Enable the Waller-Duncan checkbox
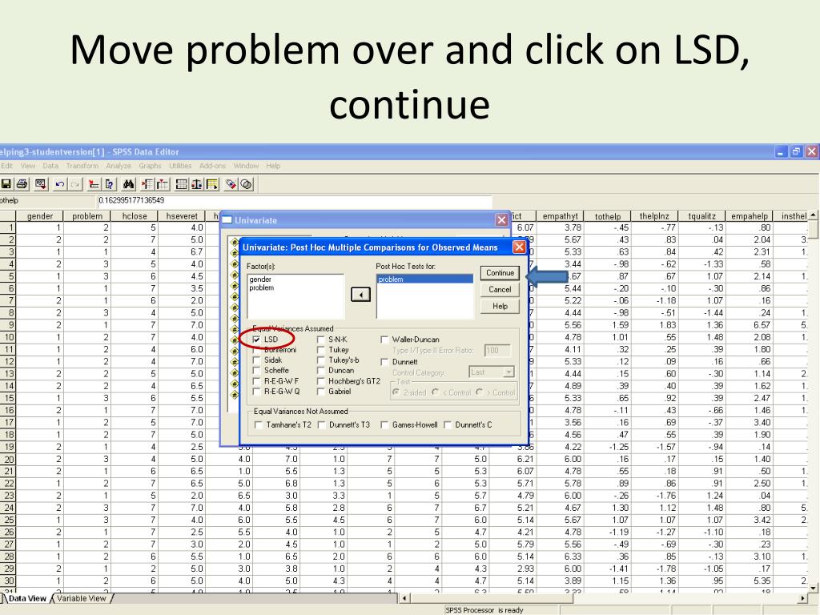Viewport: 820px width, 615px height. coord(384,340)
